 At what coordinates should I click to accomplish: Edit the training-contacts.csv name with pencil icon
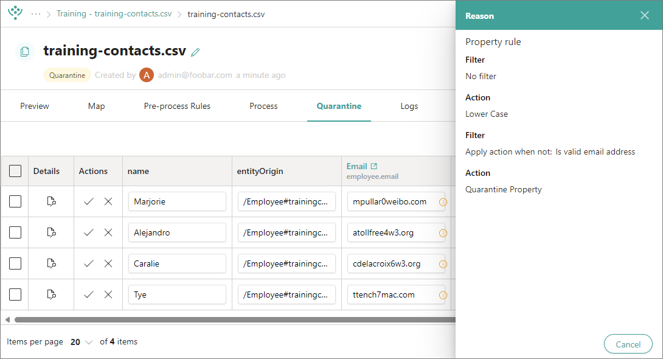195,52
